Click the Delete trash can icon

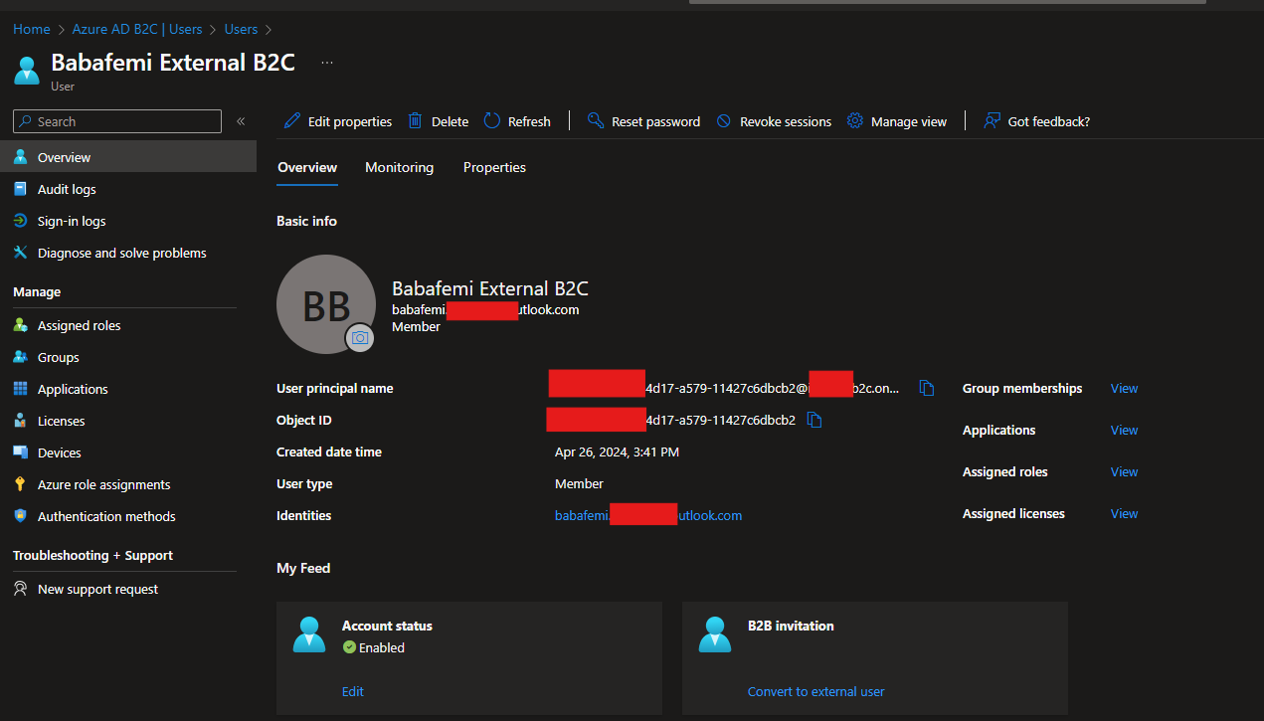[416, 121]
